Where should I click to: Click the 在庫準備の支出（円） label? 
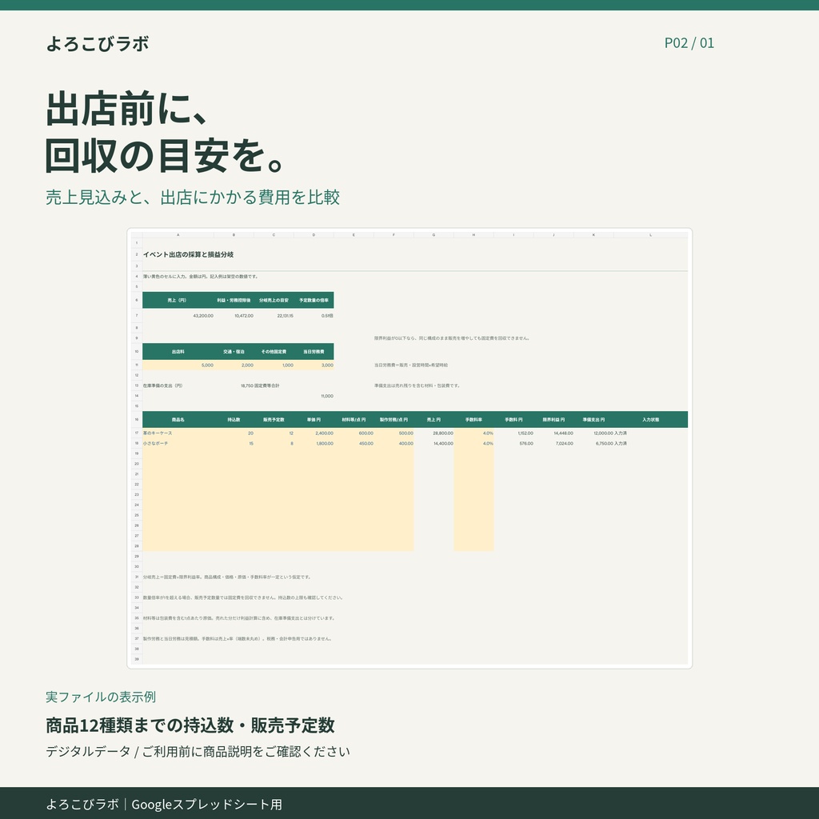point(163,386)
